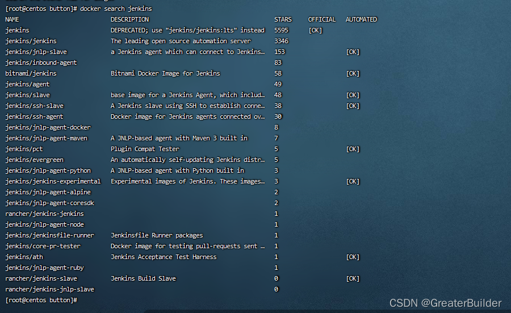Click the 'rancher/jenkins-jnlp-slave' image name
The width and height of the screenshot is (511, 313).
(x=49, y=289)
